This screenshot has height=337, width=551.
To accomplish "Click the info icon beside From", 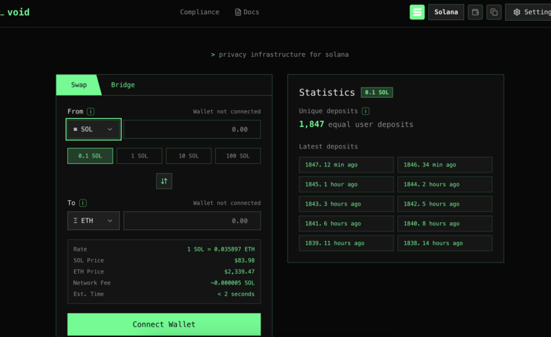I will [x=91, y=111].
